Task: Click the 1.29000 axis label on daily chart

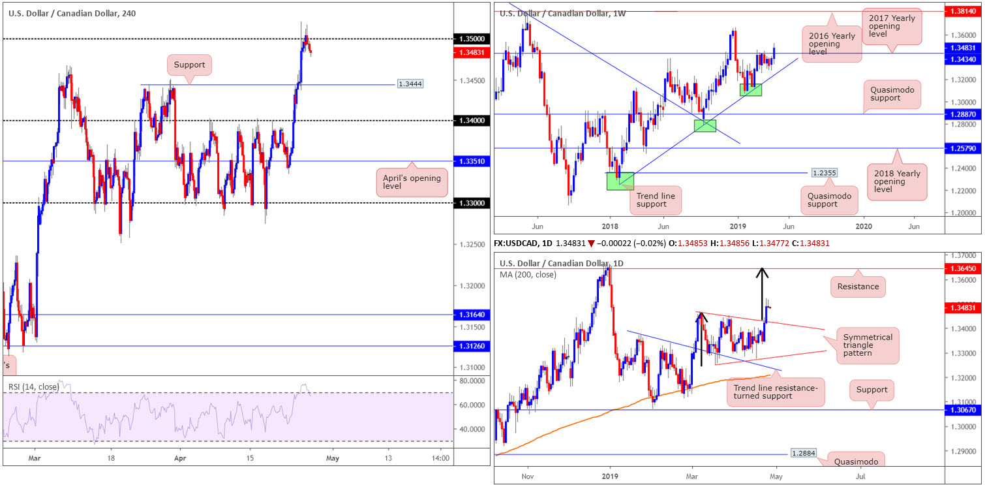Action: (x=963, y=451)
